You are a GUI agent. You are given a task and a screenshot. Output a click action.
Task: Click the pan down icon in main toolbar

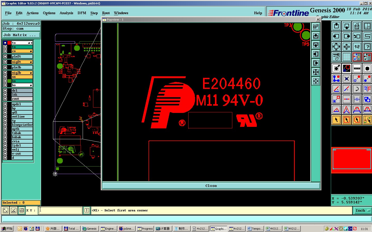(x=347, y=26)
